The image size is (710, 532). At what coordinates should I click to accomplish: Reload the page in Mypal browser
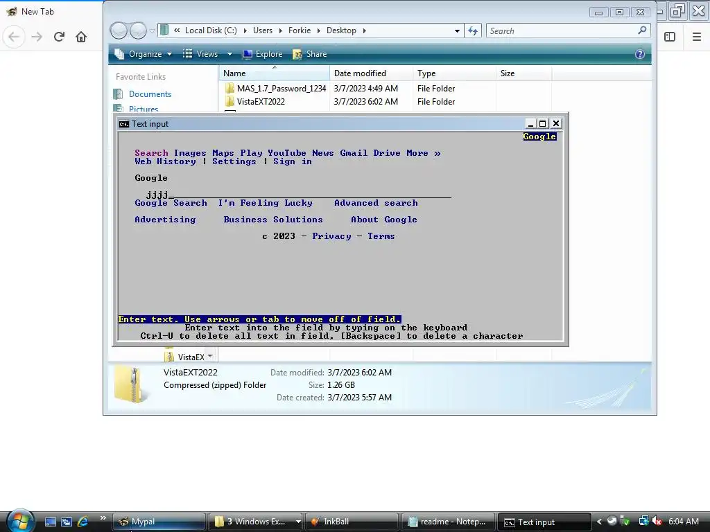pyautogui.click(x=59, y=37)
